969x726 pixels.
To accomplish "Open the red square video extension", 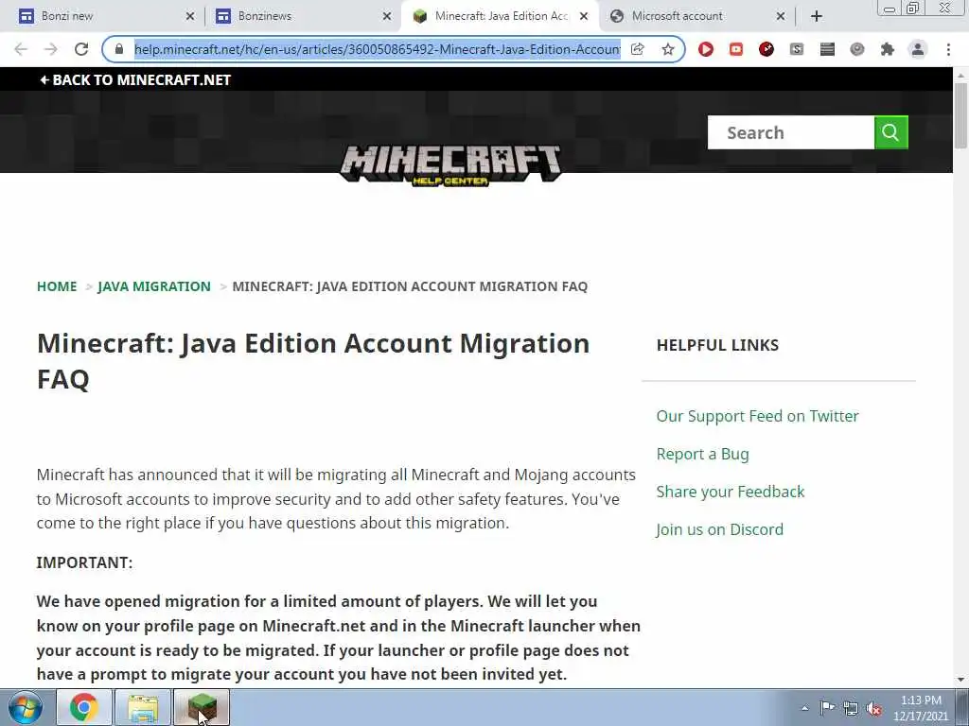I will (x=736, y=49).
